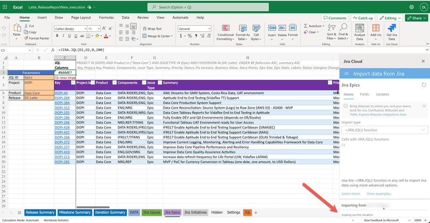
Task: Select the Release Summary sheet tab
Action: click(40, 212)
